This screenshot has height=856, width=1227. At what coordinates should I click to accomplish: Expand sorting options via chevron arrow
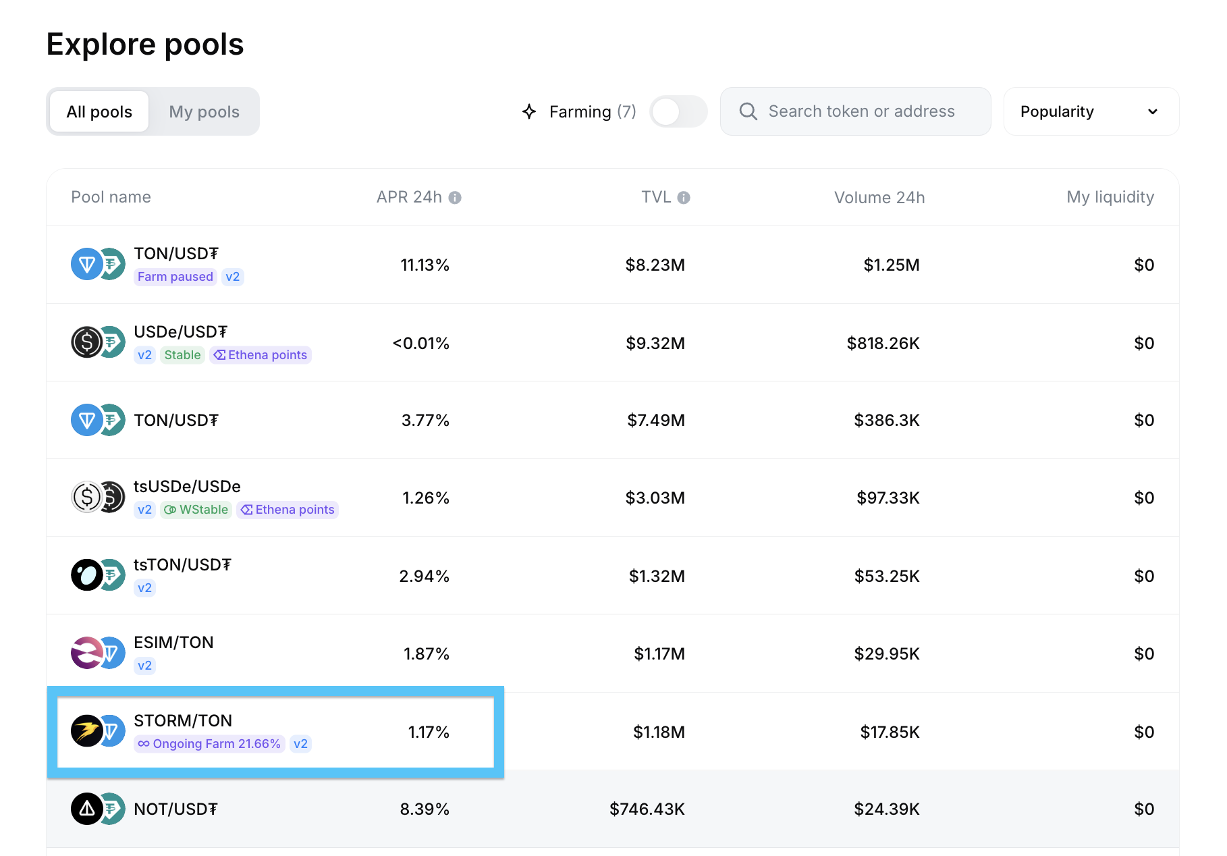pos(1153,111)
